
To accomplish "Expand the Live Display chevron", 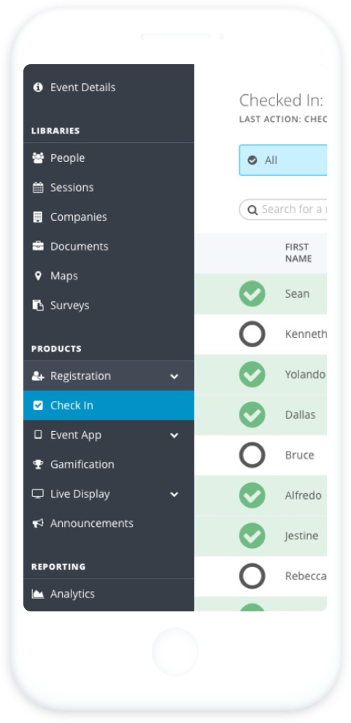I will click(x=174, y=495).
